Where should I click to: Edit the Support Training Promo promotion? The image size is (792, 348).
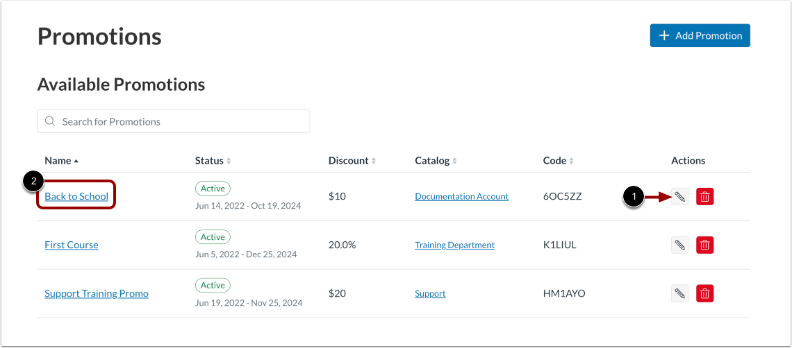[x=680, y=293]
